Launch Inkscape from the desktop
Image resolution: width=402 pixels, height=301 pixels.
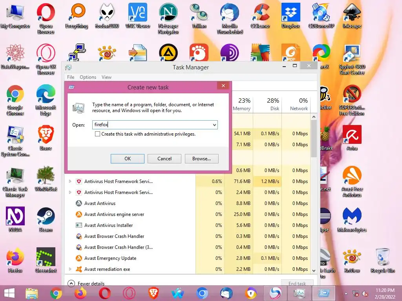(x=352, y=16)
